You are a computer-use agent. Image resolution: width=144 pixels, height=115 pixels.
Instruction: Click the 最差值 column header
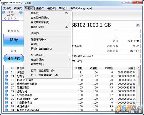[x=92, y=68]
